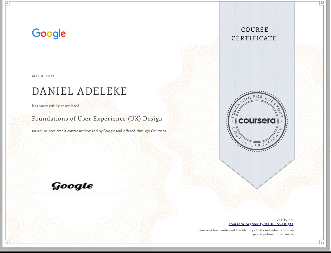Click the coursera wordmark inside the seal
Viewport: 331px width, 253px height.
pos(257,121)
